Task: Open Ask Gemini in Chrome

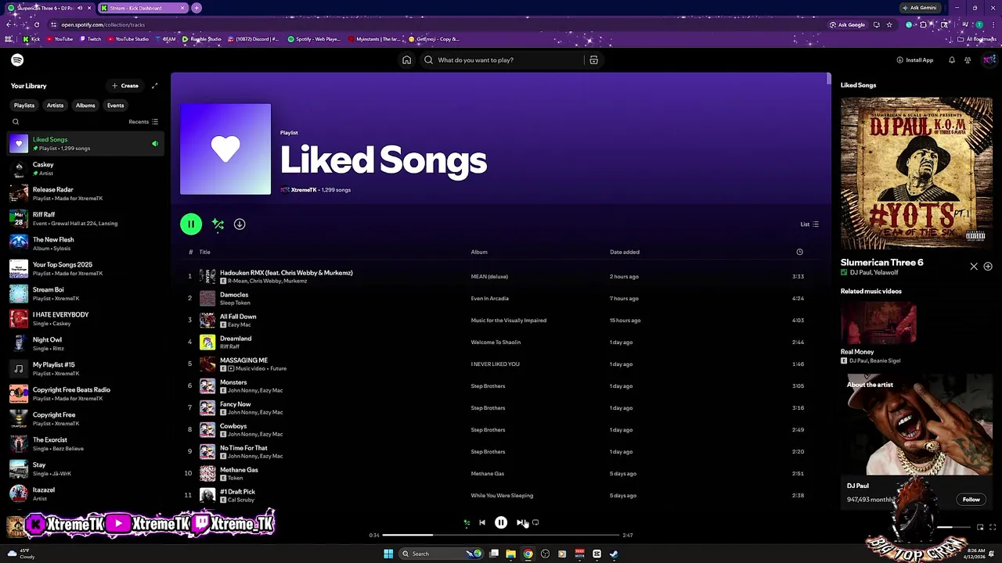Action: click(x=919, y=8)
